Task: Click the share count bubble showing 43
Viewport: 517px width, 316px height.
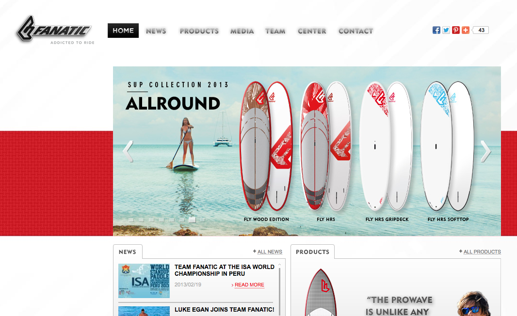Action: [x=481, y=30]
